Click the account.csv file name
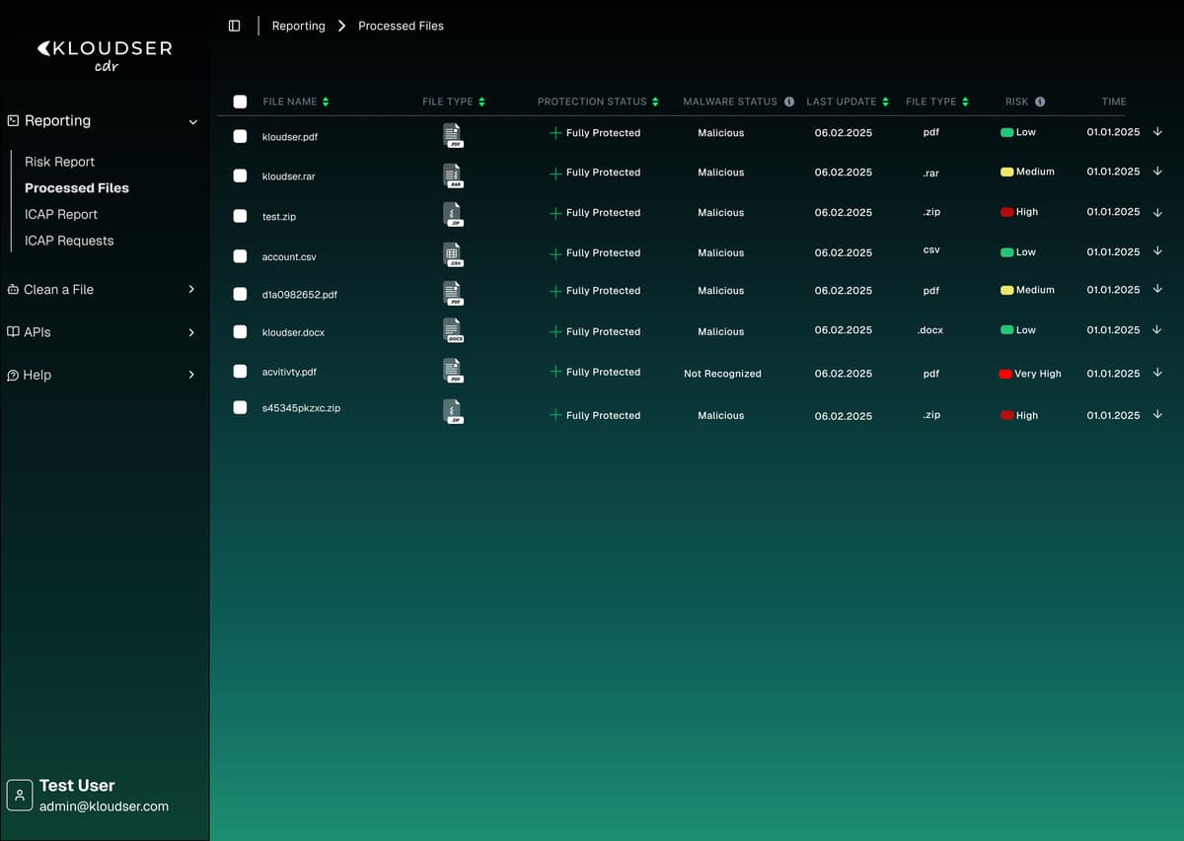 point(289,257)
